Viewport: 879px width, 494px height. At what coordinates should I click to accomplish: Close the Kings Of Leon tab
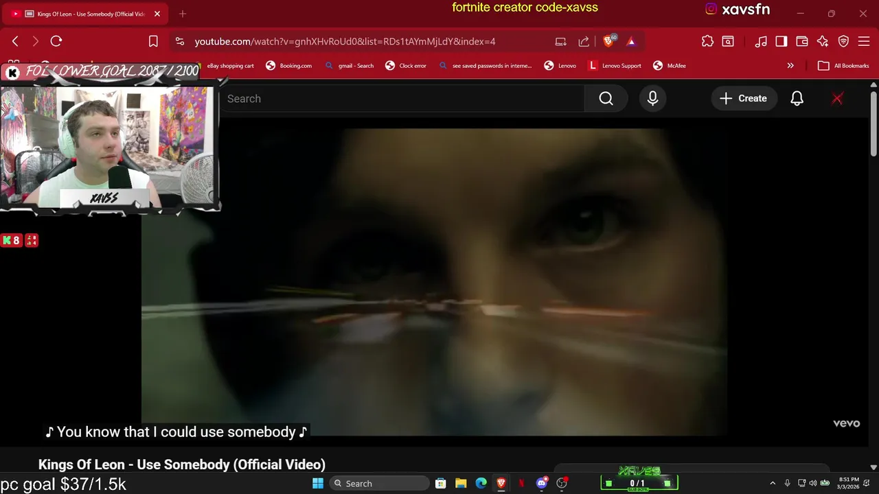(157, 14)
